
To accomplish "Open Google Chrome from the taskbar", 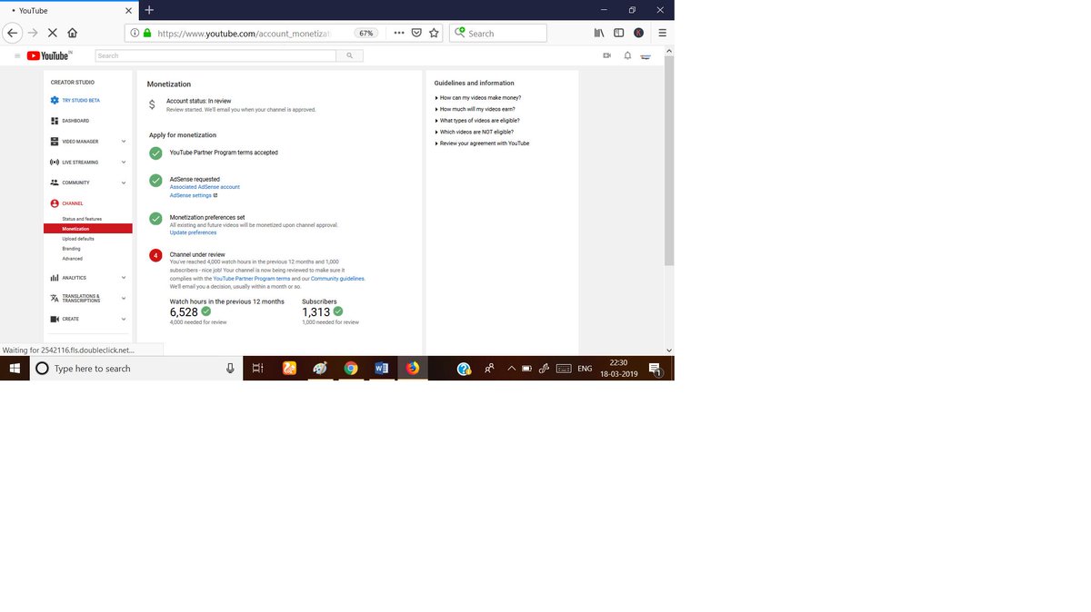I will click(x=351, y=368).
